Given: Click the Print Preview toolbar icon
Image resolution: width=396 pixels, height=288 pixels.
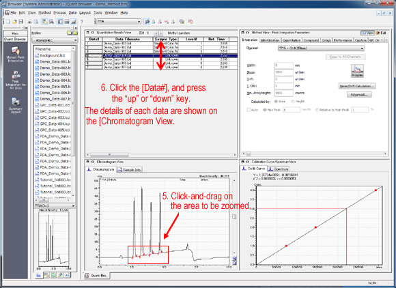Looking at the screenshot, I should click(36, 22).
